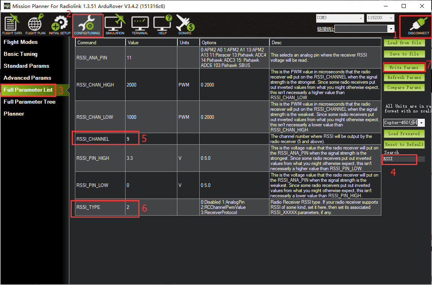Click the Load from file button

coord(404,43)
